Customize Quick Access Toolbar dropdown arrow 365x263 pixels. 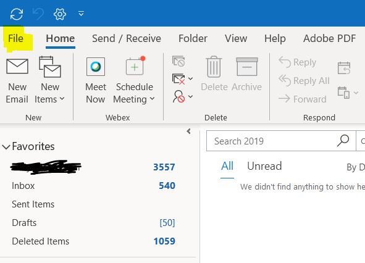81,14
